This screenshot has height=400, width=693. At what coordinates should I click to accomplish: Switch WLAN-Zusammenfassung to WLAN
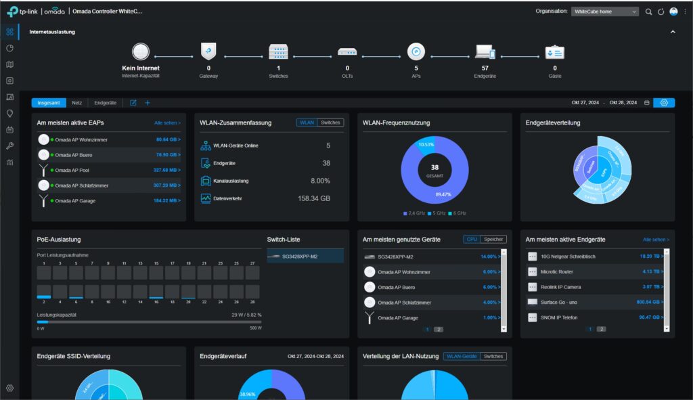coord(307,123)
